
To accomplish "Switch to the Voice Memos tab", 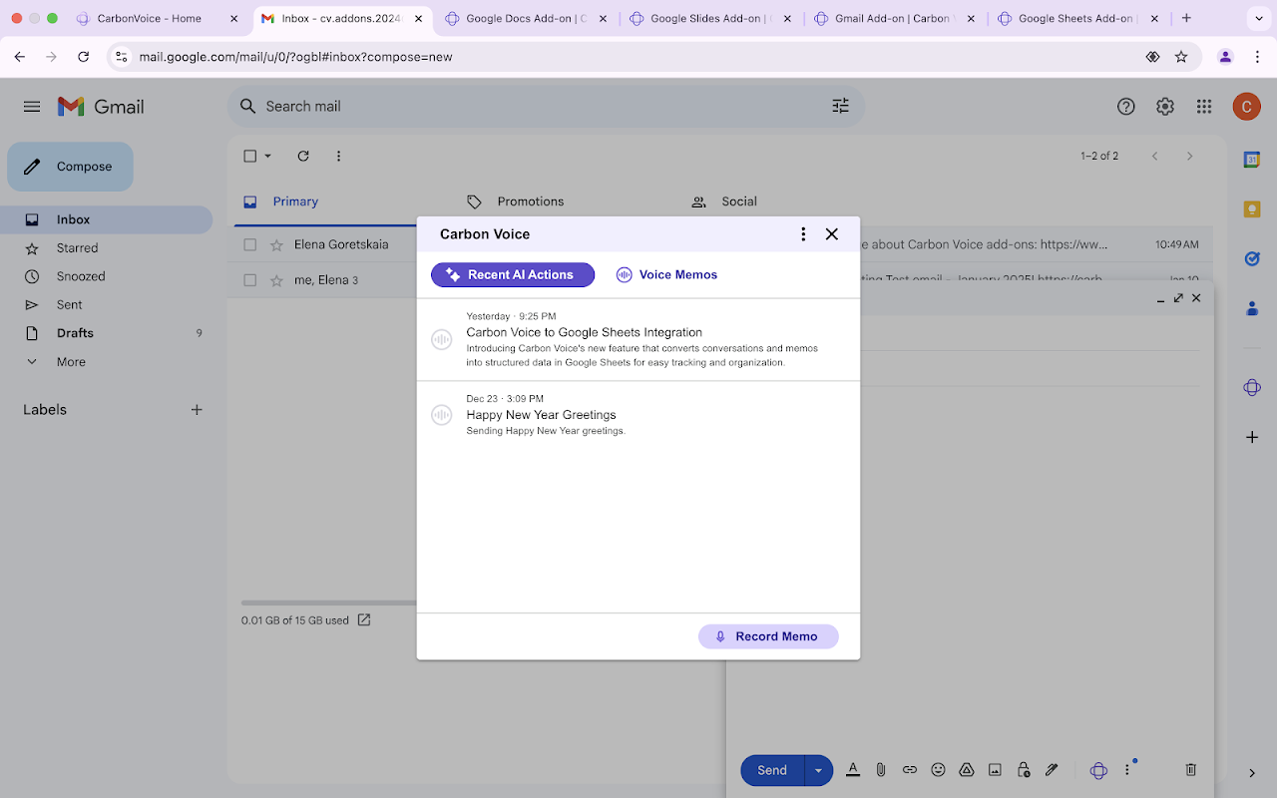I will pos(666,275).
